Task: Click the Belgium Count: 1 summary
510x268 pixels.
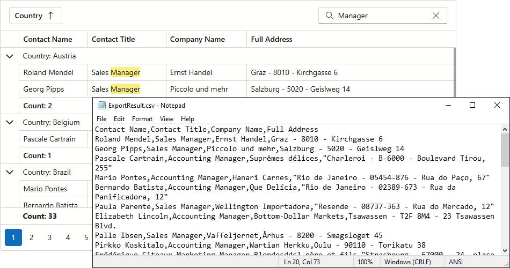Action: (x=37, y=155)
